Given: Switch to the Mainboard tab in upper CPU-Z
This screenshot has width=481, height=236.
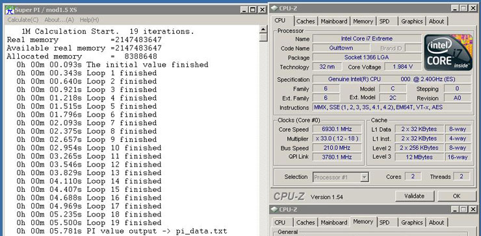Looking at the screenshot, I should tap(333, 21).
